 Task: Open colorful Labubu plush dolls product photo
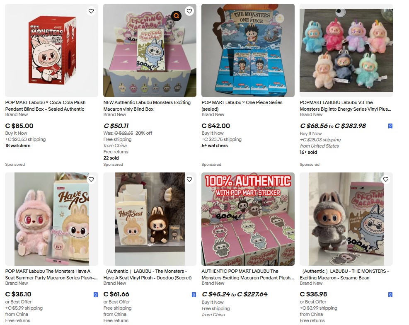tap(346, 50)
